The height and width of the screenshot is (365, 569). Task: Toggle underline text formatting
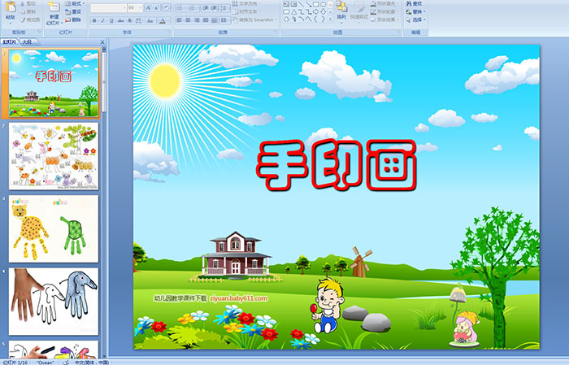click(x=111, y=20)
